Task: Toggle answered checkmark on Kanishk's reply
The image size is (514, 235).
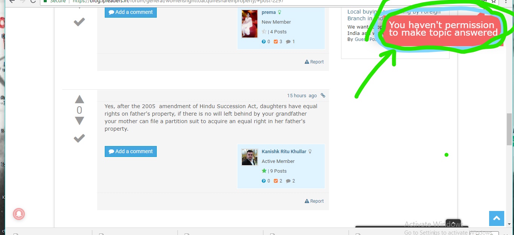Action: (x=79, y=139)
